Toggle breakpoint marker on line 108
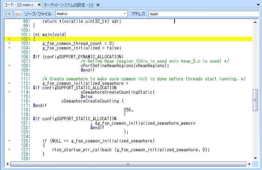Screen dimensions: 262x170 coord(9,65)
